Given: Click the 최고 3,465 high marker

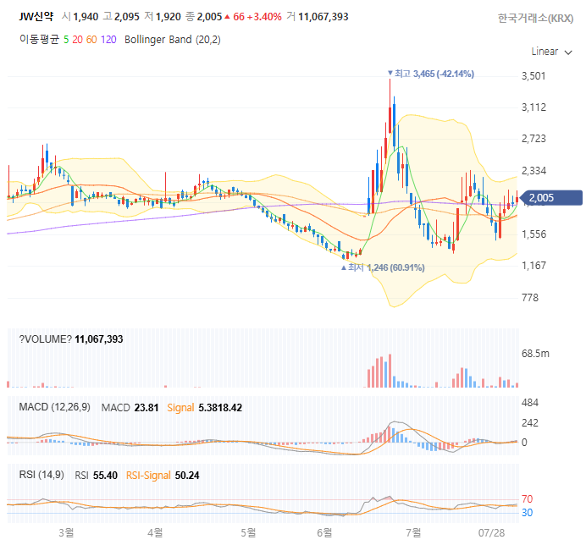Looking at the screenshot, I should click(x=431, y=74).
